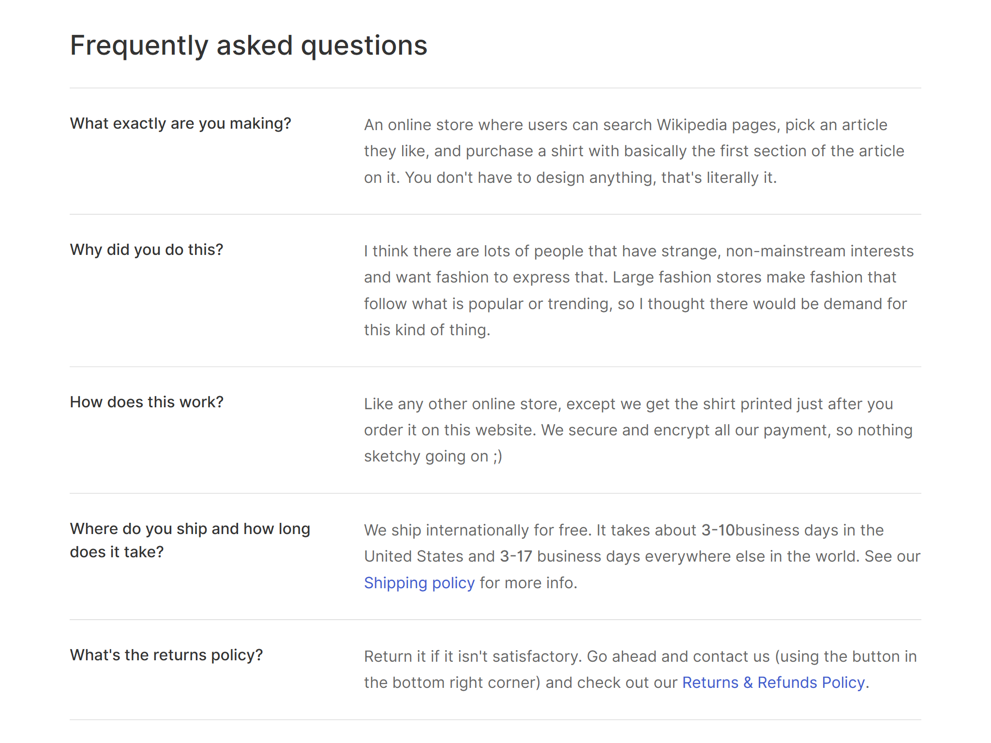Click "We ship internationally for free" sentence
The width and height of the screenshot is (991, 743).
click(477, 530)
